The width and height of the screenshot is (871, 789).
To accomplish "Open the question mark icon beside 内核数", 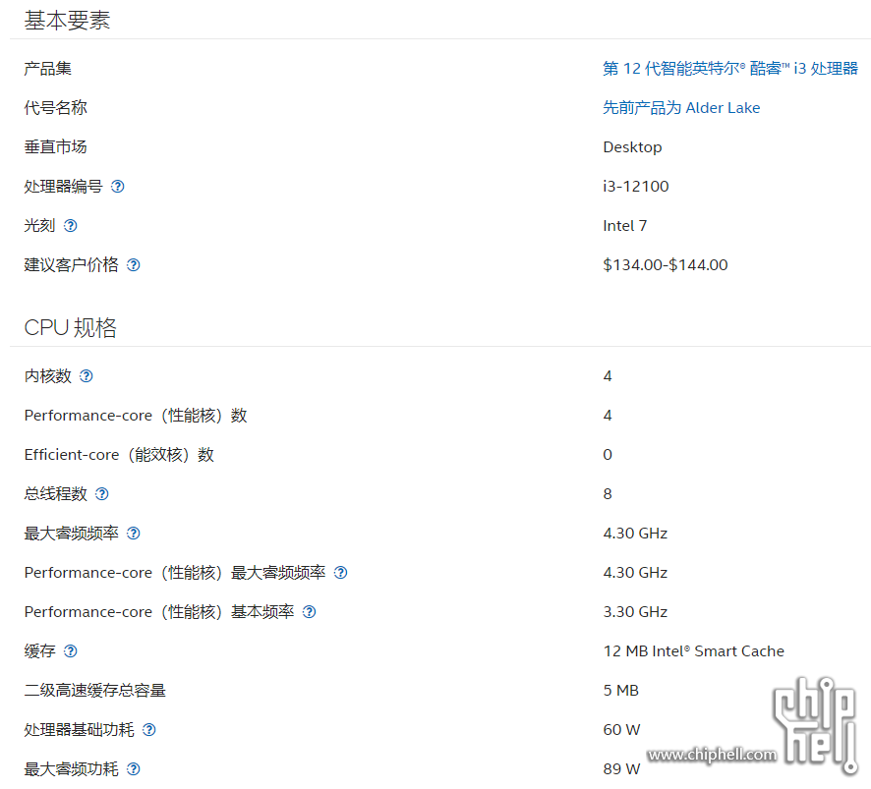I will pyautogui.click(x=87, y=376).
